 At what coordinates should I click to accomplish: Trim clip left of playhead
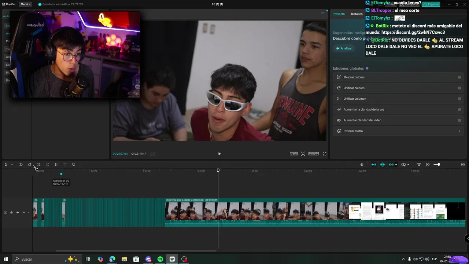47,165
